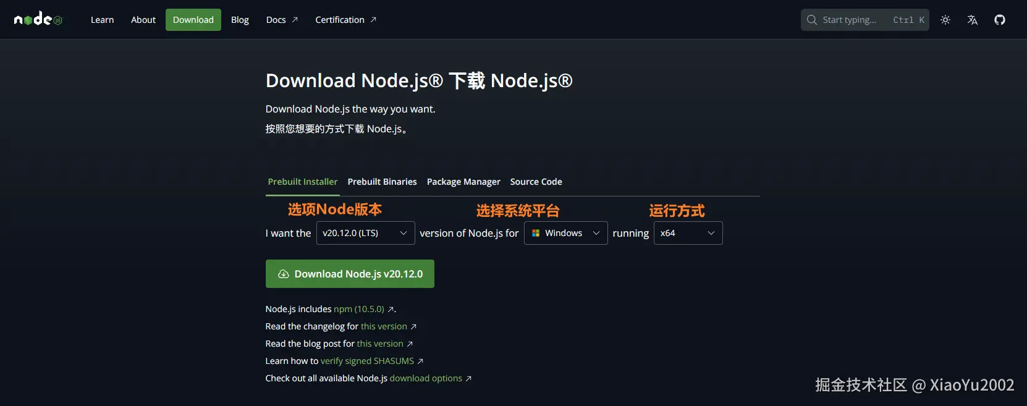Open changelog 'this version' link
Screen dimensions: 1027x406
(x=384, y=326)
